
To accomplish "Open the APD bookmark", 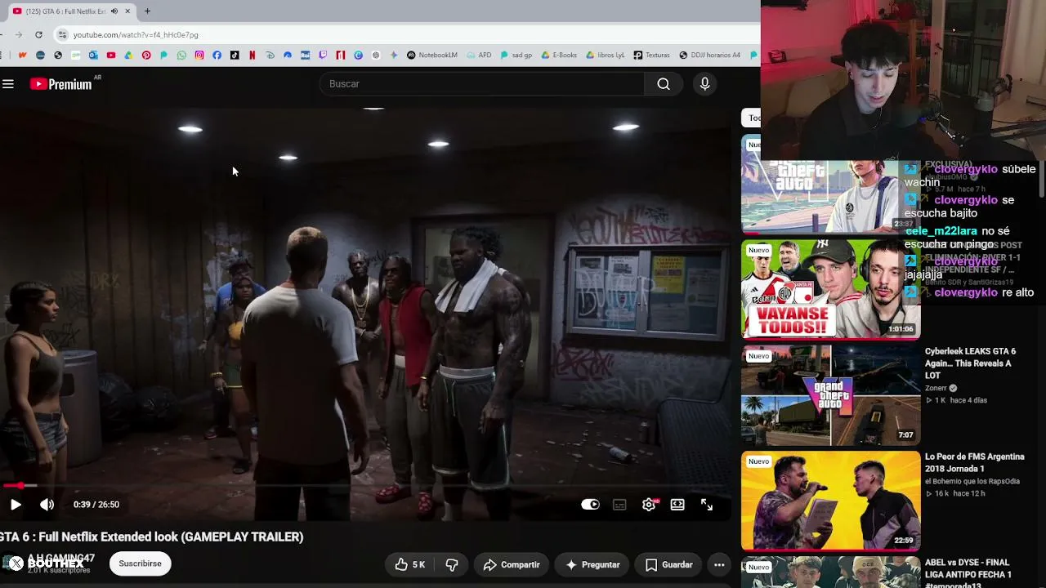I will 480,56.
